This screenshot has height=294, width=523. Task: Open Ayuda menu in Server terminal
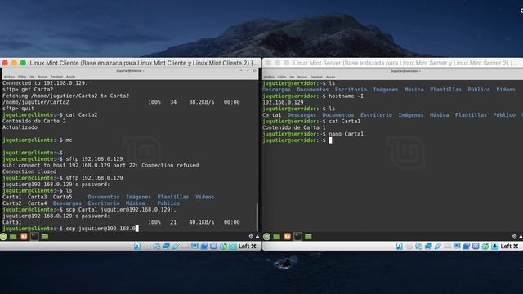[x=330, y=76]
